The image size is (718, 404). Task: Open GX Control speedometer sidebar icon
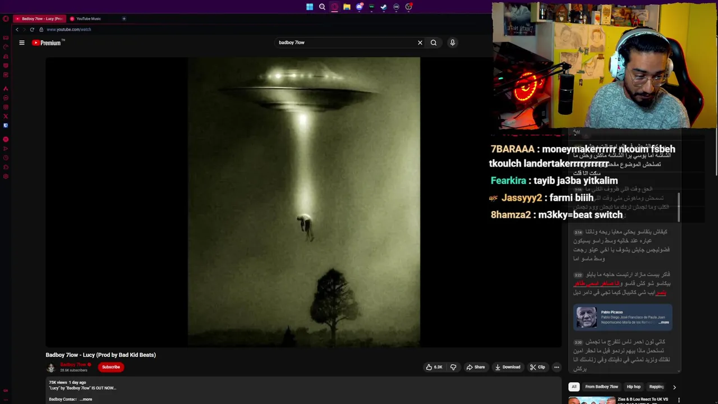(x=6, y=47)
